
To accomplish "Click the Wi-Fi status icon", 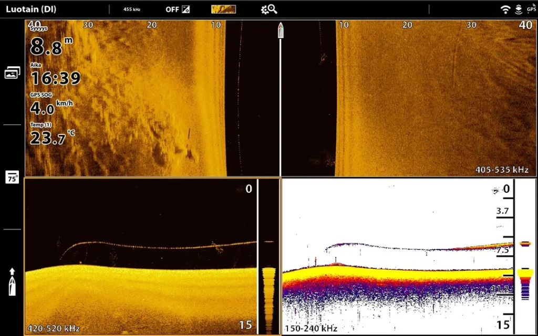I will [505, 9].
